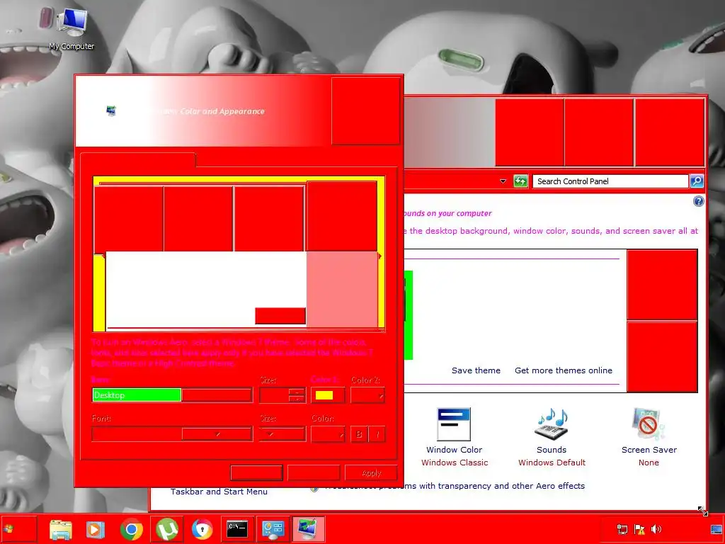The width and height of the screenshot is (725, 544).
Task: Open the Windows Start button
Action: [18, 529]
